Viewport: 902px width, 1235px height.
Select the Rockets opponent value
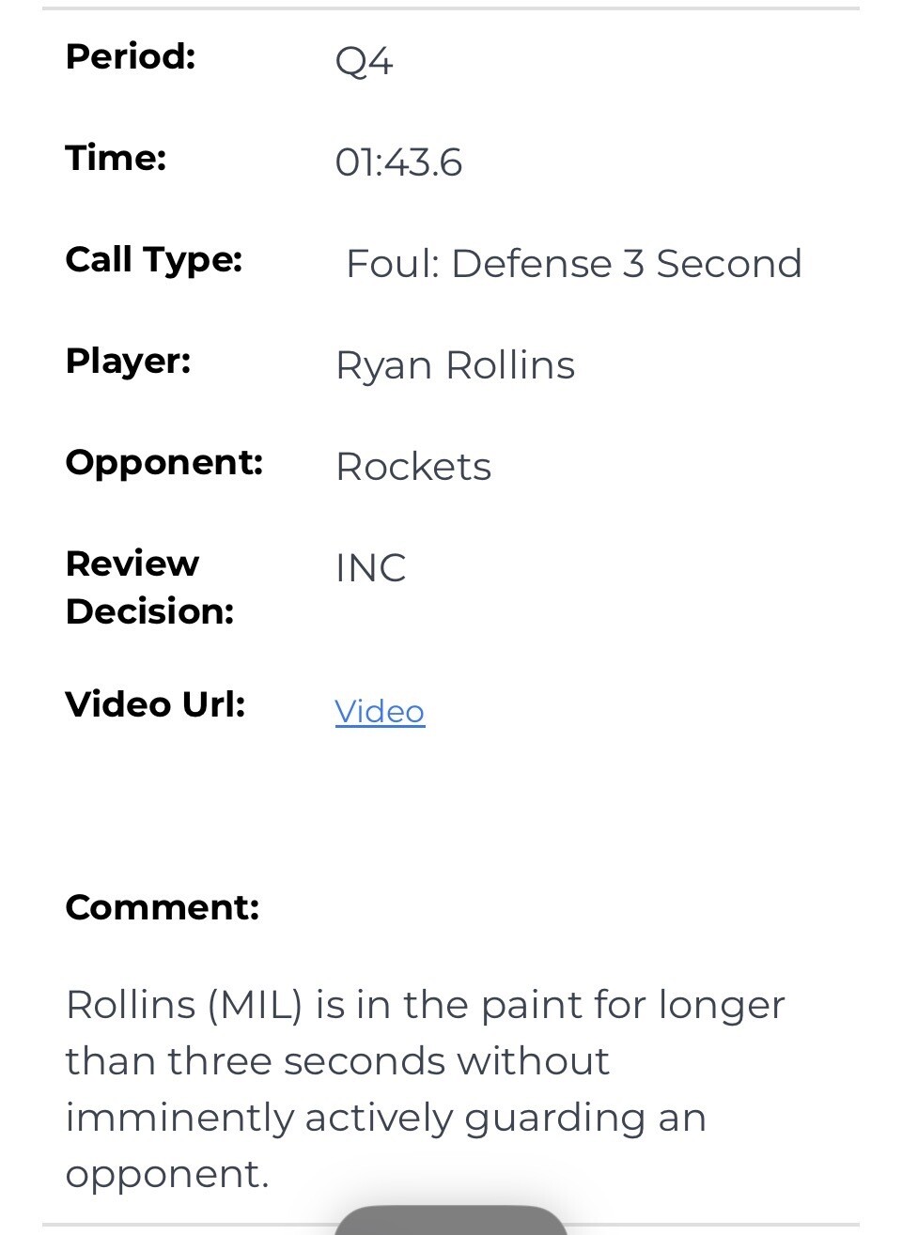click(413, 467)
